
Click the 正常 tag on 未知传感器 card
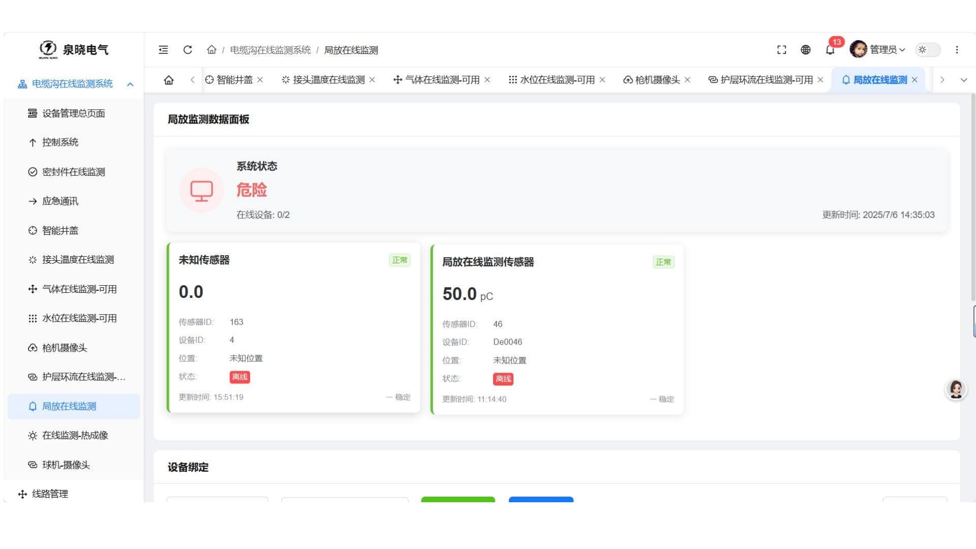click(x=400, y=260)
